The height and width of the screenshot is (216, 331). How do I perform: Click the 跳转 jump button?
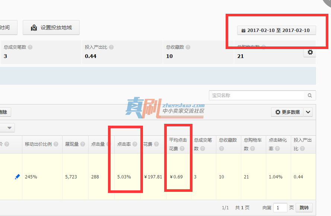pos(304,208)
